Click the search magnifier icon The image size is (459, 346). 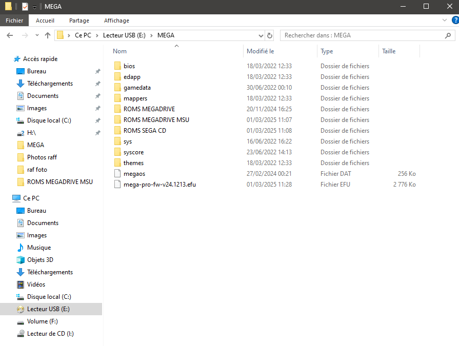click(448, 35)
